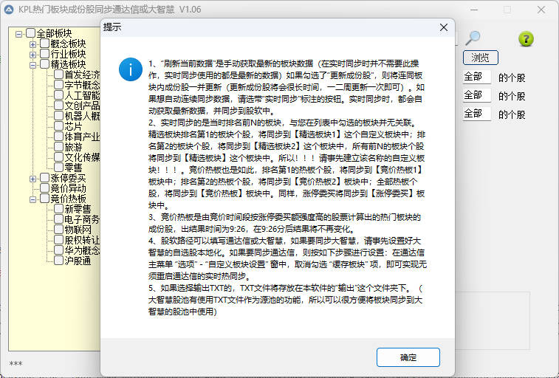
Task: Open help via green question mark icon
Action: [x=526, y=39]
